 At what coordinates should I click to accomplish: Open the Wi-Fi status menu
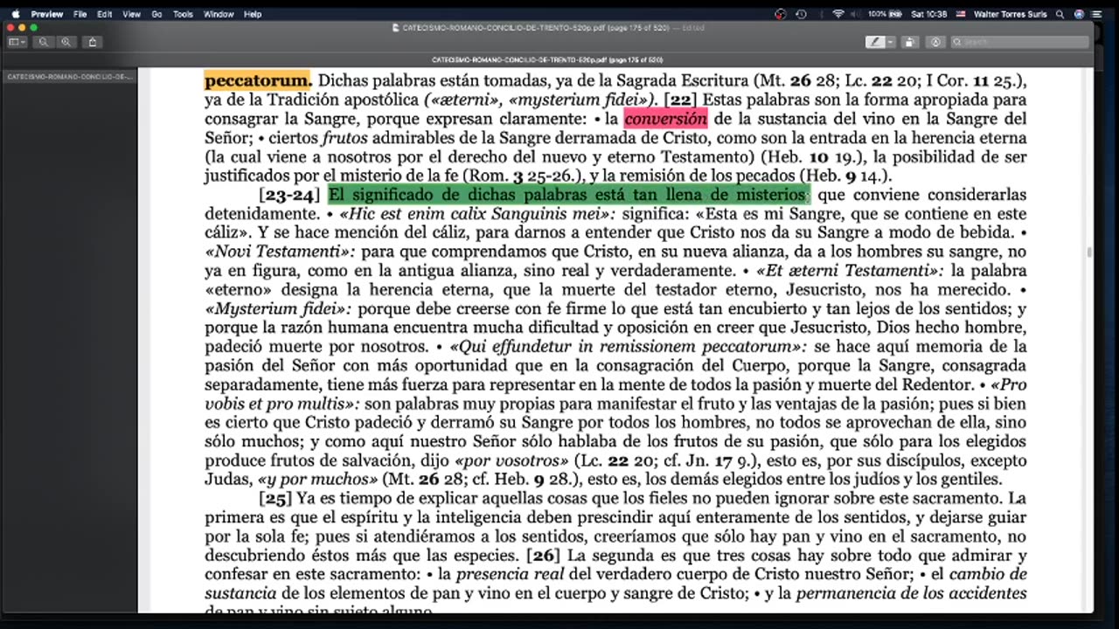pyautogui.click(x=838, y=14)
